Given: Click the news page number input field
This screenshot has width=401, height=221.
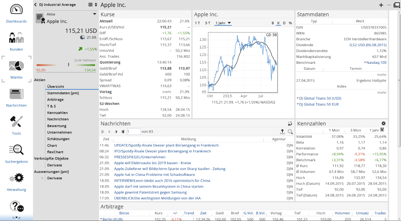Looking at the screenshot, I should tap(133, 132).
